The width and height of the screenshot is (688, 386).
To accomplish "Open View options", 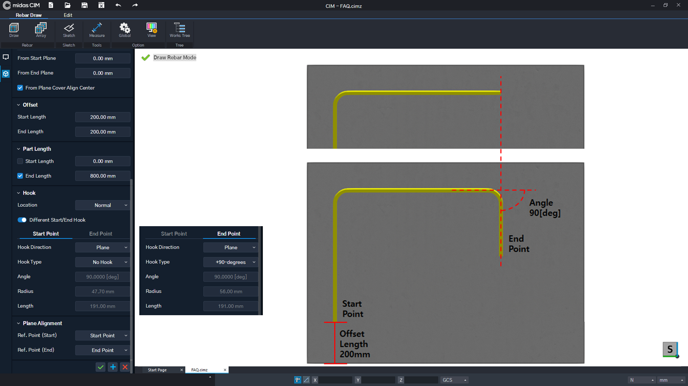I will tap(152, 30).
